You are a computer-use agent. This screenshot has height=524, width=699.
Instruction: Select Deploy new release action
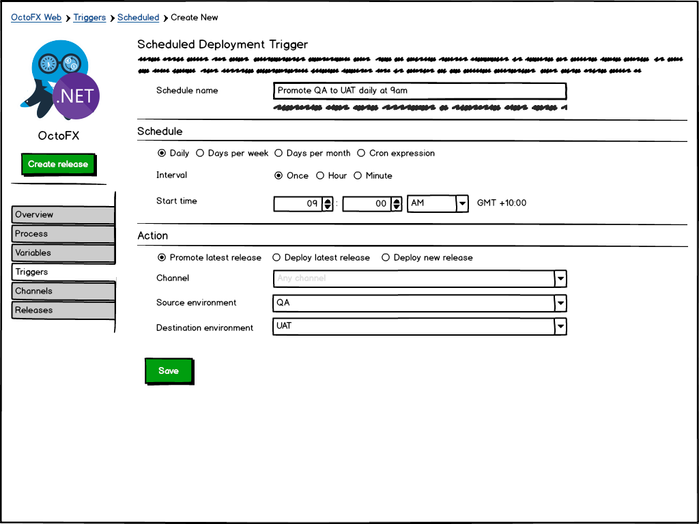386,258
